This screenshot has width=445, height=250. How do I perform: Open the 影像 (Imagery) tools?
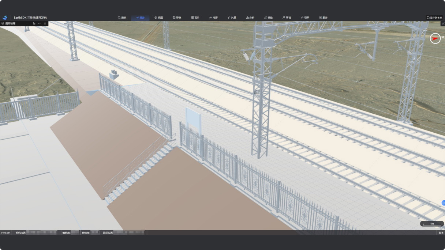point(177,18)
